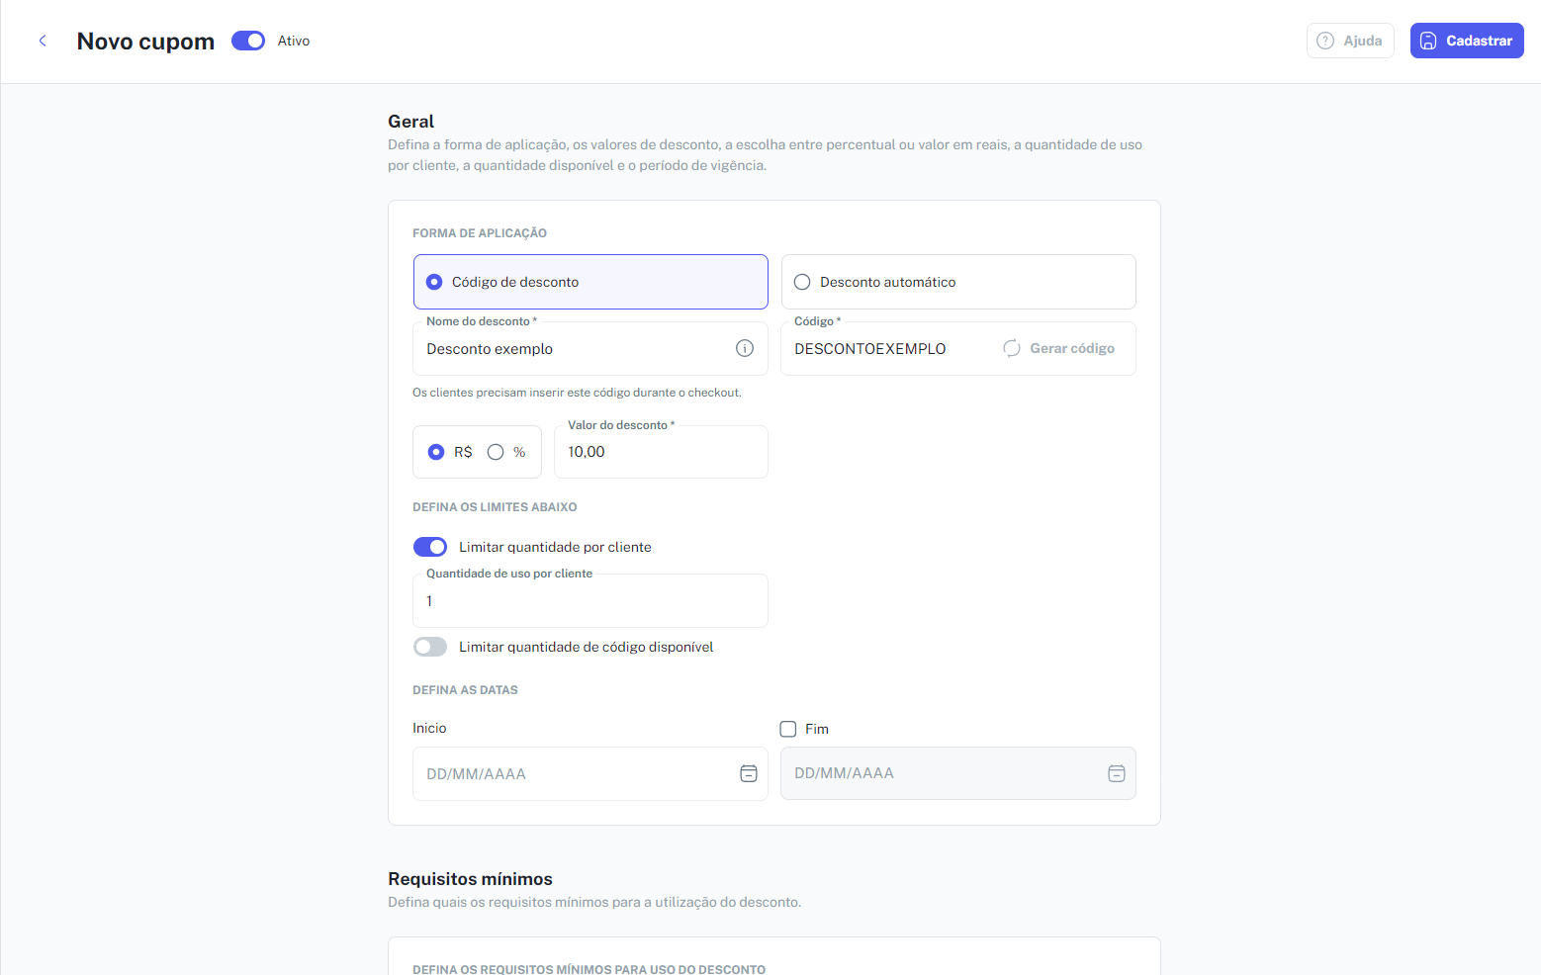The image size is (1541, 975).
Task: Open the Ajuda help button
Action: pos(1350,41)
